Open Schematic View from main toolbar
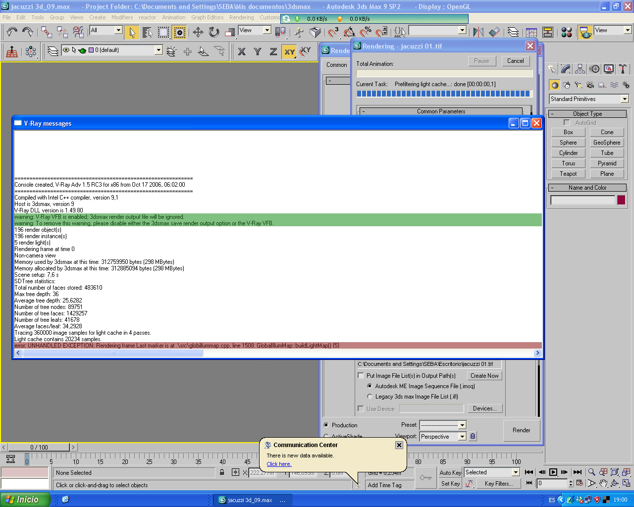Viewport: 634px width, 507px height. (548, 32)
